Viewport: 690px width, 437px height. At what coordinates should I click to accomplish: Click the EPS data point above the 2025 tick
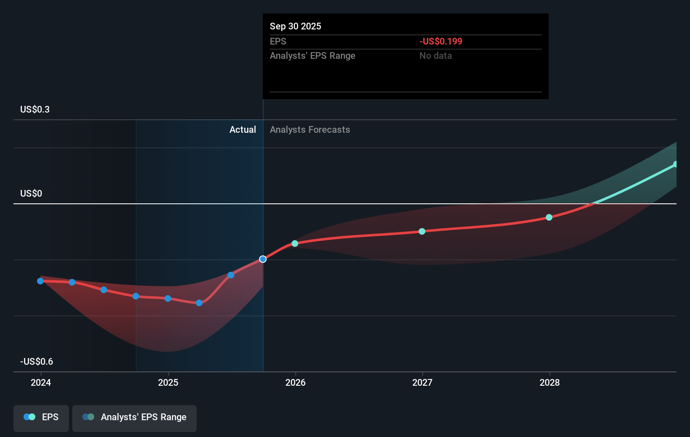168,299
